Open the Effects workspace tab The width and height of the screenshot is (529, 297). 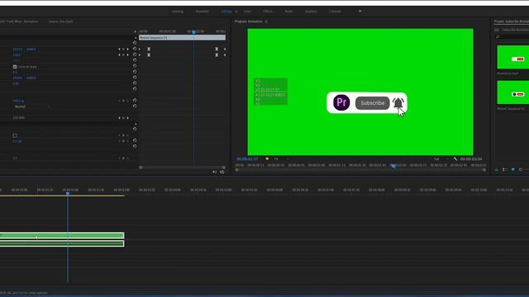[x=268, y=12]
